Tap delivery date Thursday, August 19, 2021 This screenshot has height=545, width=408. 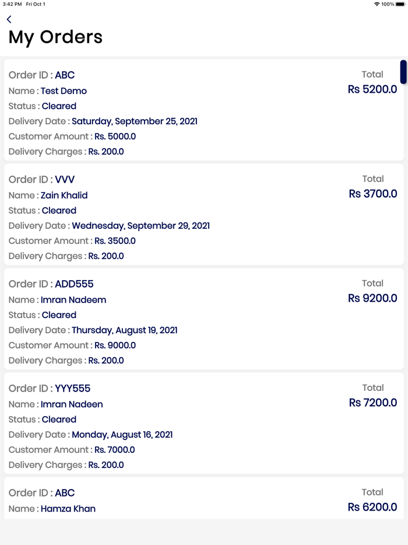124,330
